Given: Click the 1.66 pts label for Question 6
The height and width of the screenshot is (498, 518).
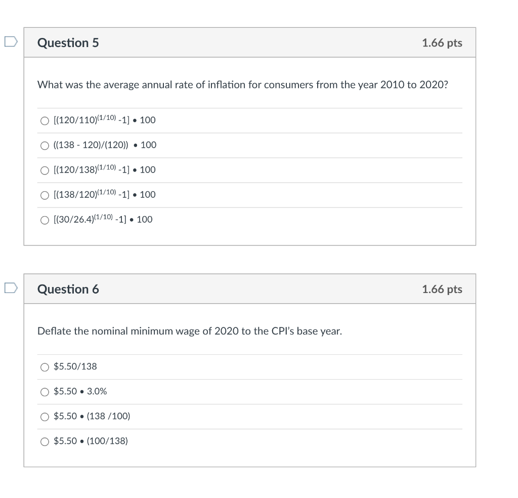Looking at the screenshot, I should pyautogui.click(x=442, y=289).
